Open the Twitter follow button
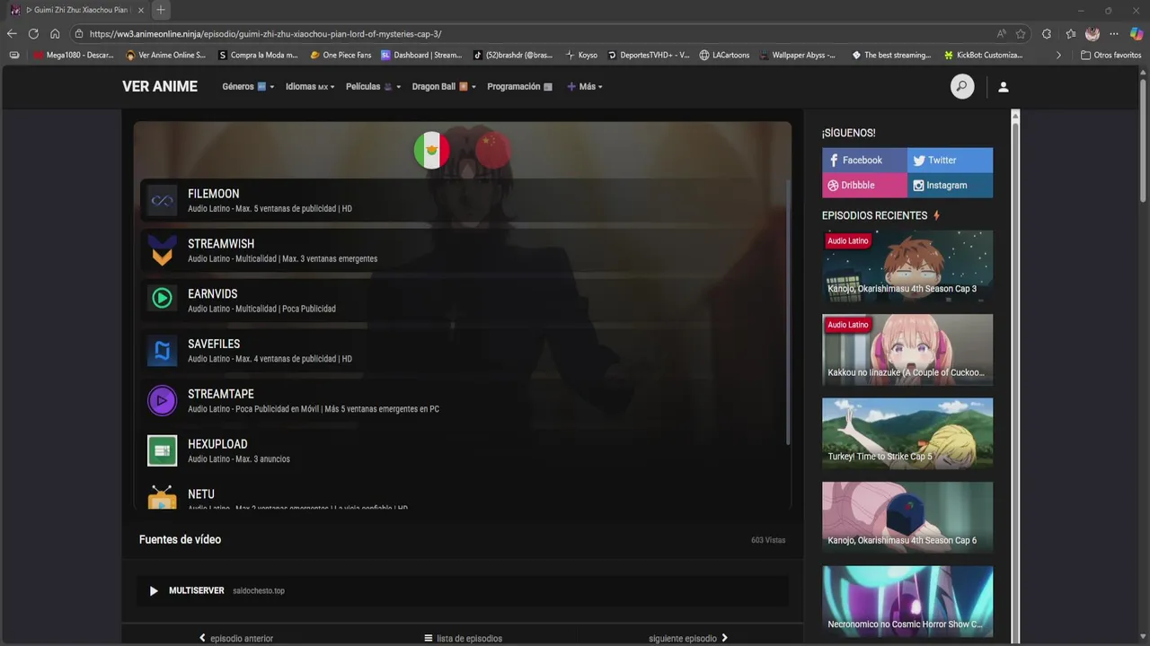Viewport: 1150px width, 646px height. tap(950, 160)
